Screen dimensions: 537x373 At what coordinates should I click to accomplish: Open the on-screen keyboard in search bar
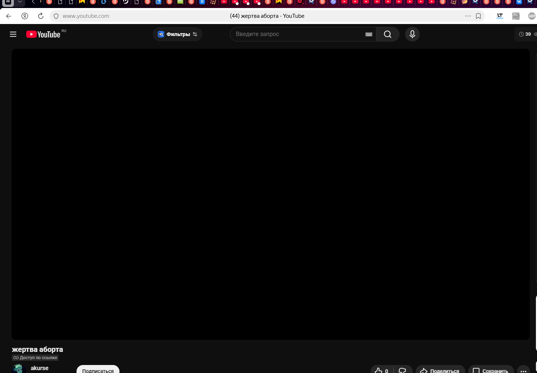click(368, 34)
